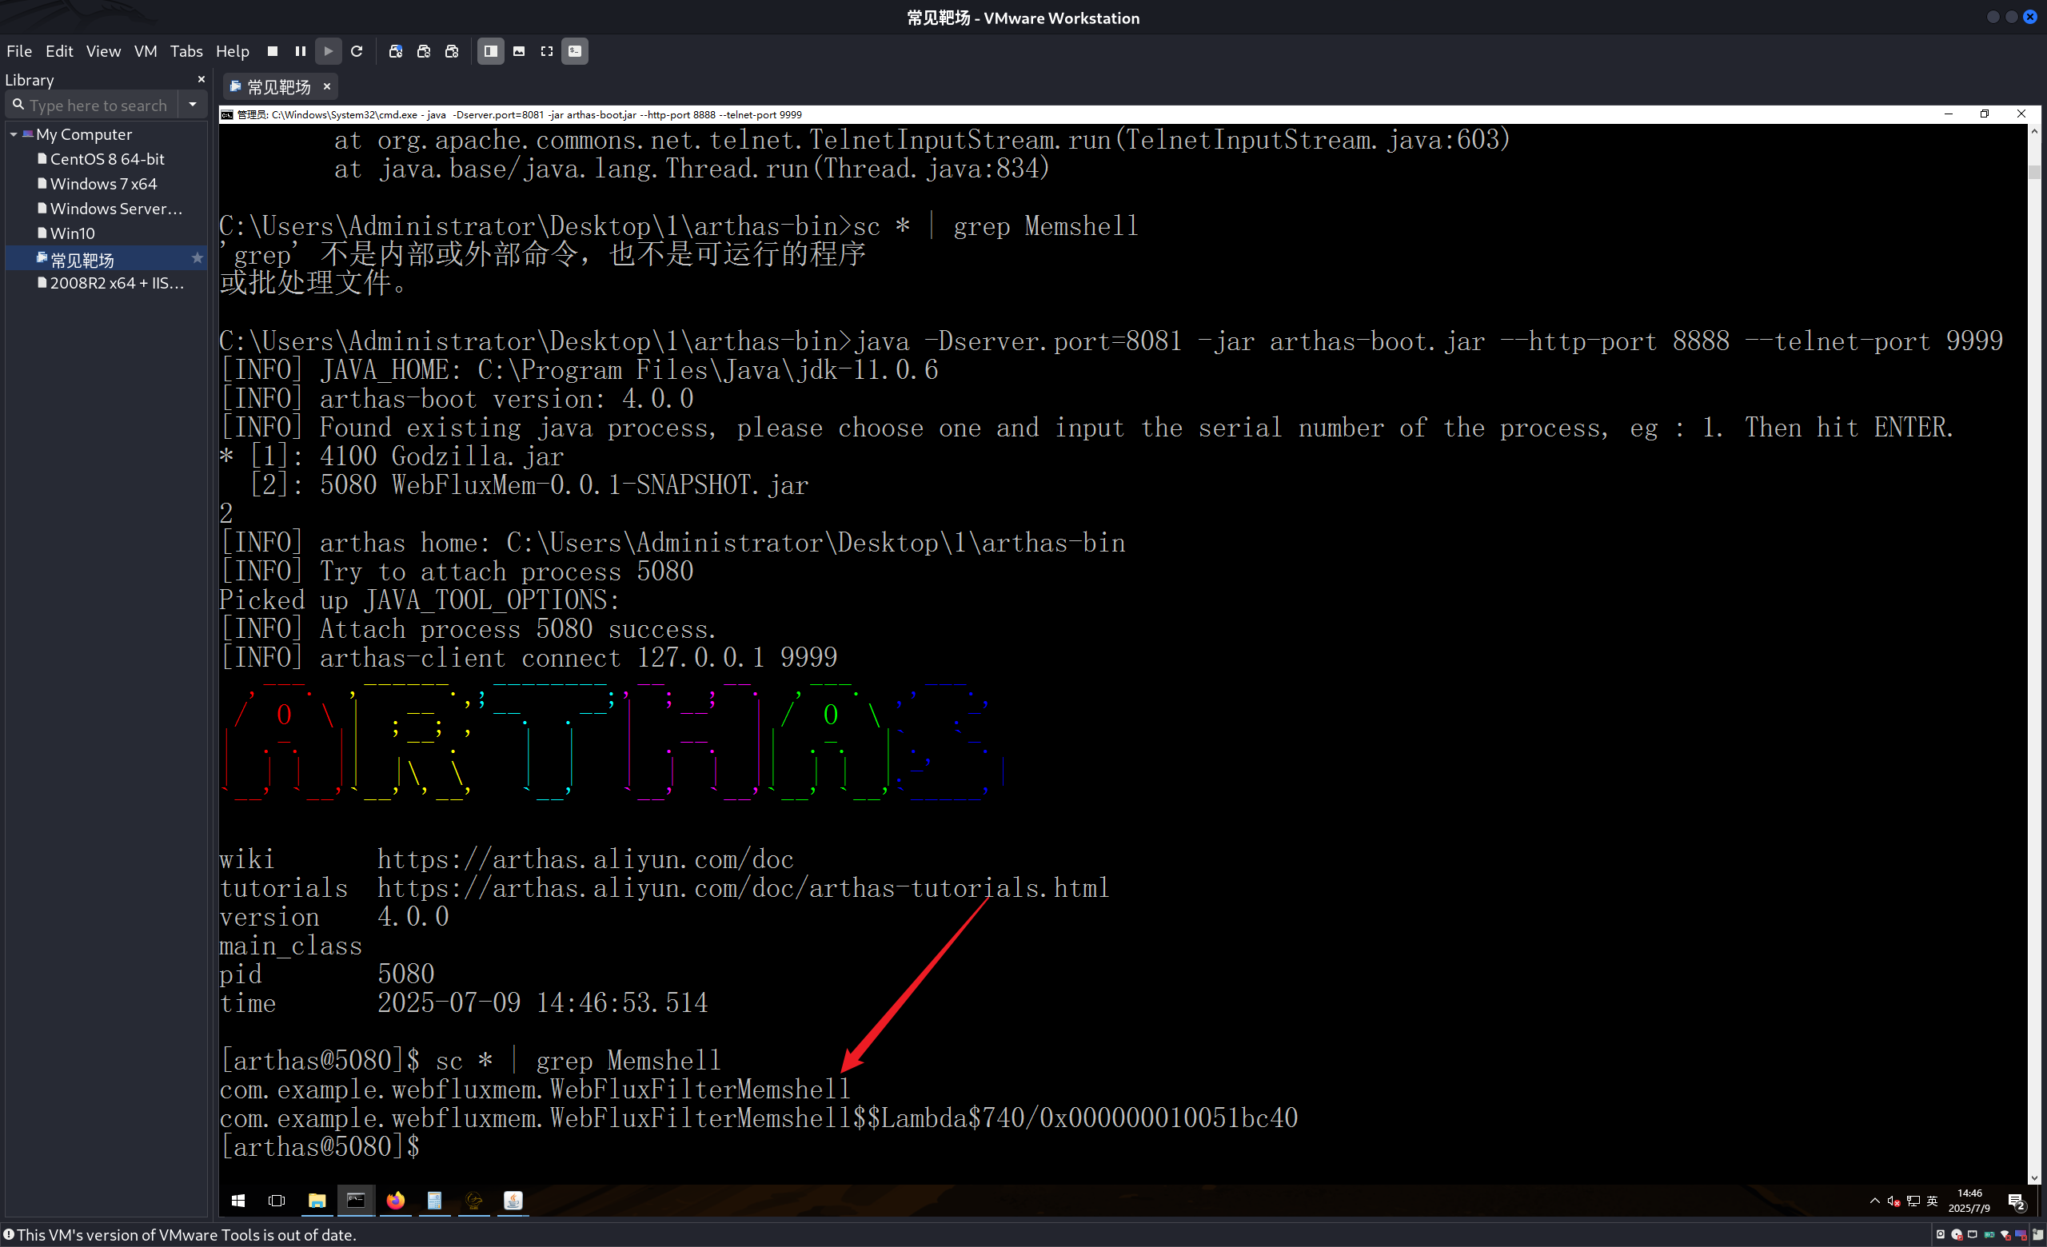Open the library search filter dropdown
The image size is (2047, 1247).
click(193, 105)
